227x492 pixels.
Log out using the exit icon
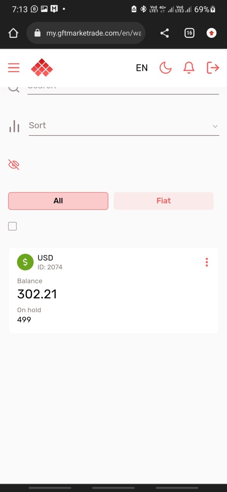coord(213,68)
